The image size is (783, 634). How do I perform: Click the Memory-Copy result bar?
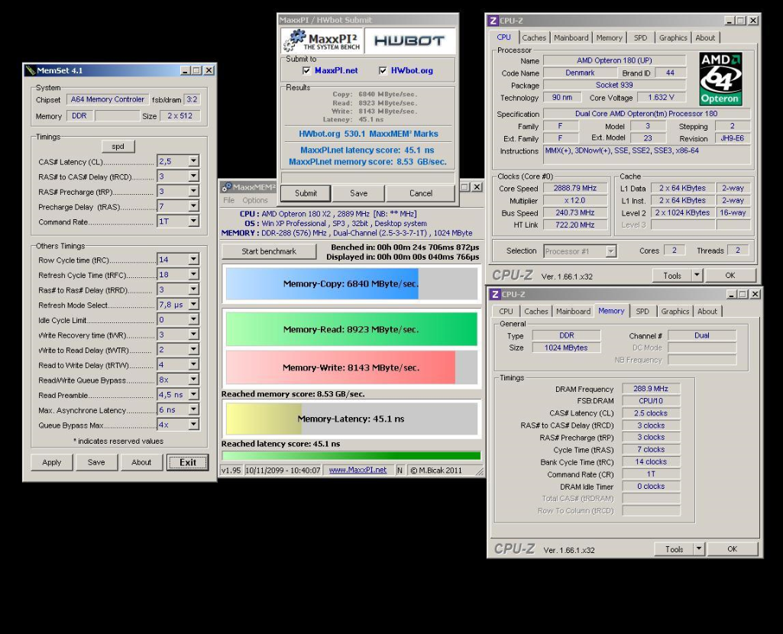click(x=351, y=283)
